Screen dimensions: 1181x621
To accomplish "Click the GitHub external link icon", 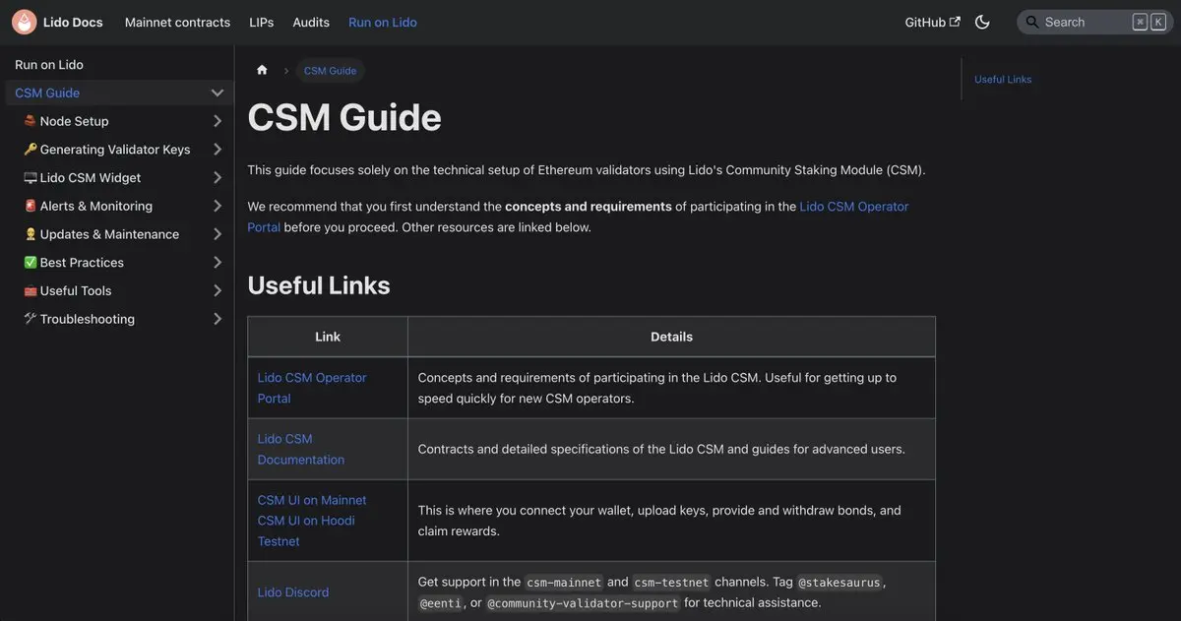I will (955, 22).
